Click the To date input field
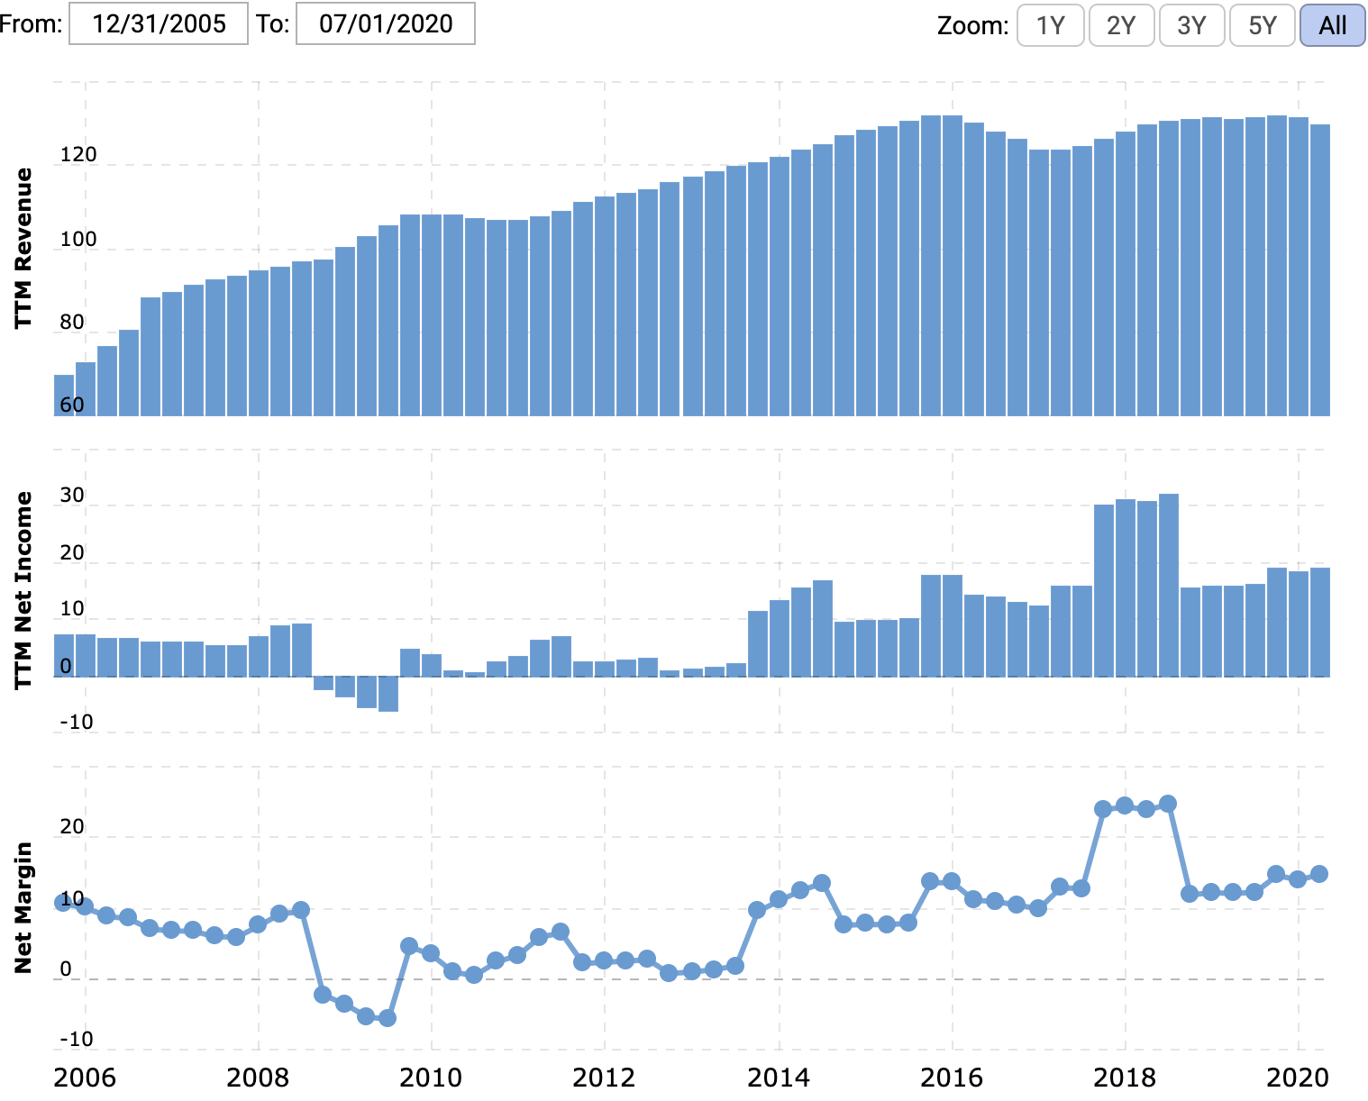This screenshot has width=1368, height=1101. point(386,23)
